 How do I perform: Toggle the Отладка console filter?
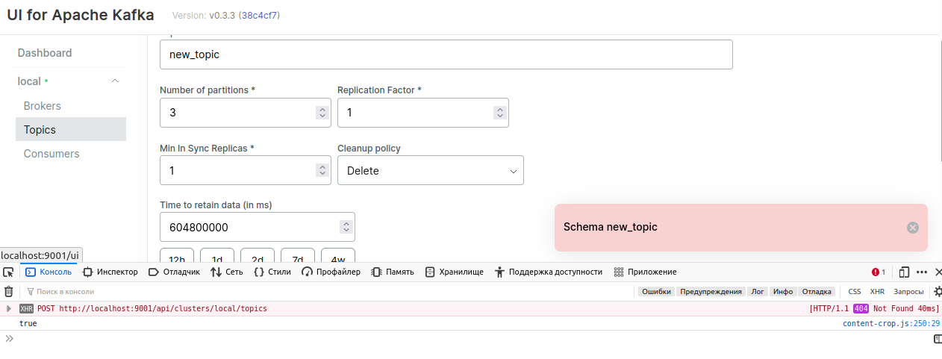817,291
